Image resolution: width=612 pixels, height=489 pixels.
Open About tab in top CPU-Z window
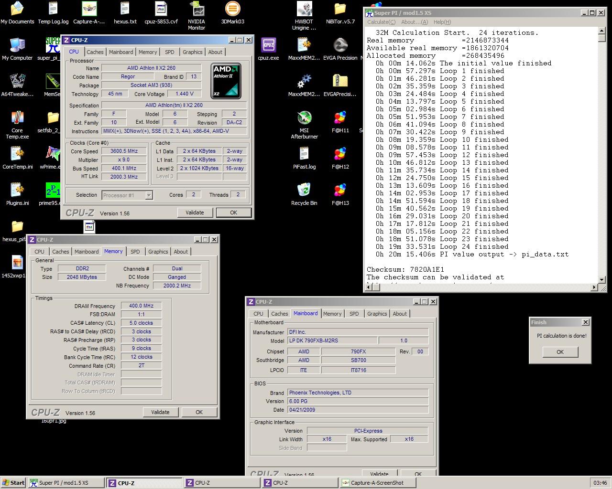(x=215, y=52)
